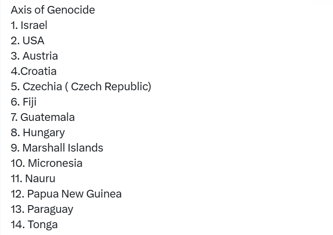Screen dimensions: 333x235
Task: Click the word "Czechia" in item 5
Action: pyautogui.click(x=42, y=86)
